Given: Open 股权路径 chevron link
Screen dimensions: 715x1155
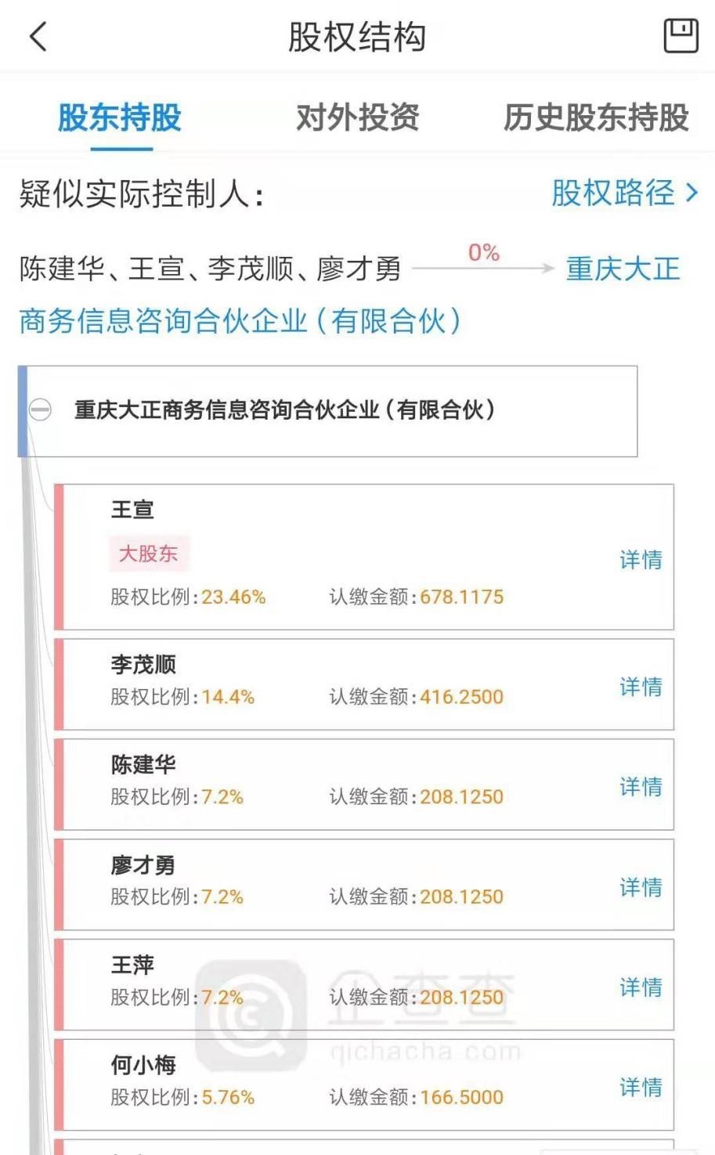Looking at the screenshot, I should point(624,193).
